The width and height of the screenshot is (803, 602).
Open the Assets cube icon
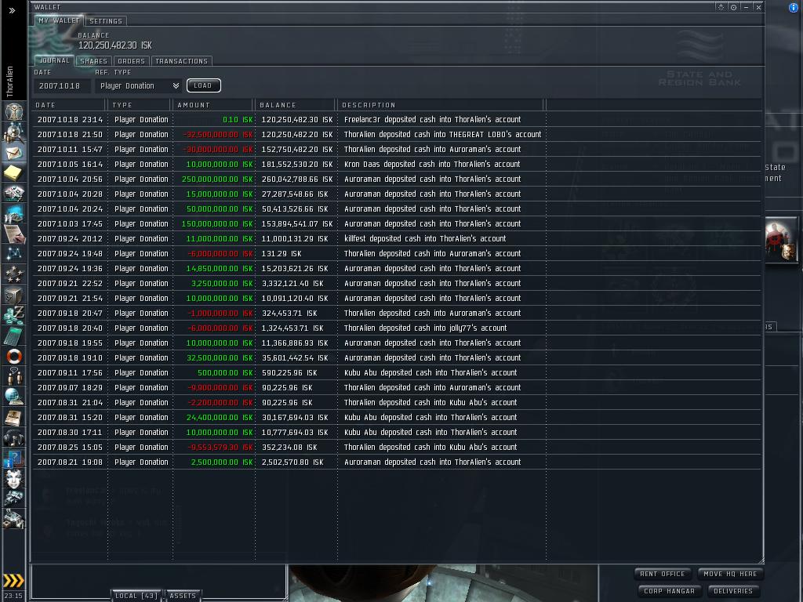pyautogui.click(x=14, y=296)
